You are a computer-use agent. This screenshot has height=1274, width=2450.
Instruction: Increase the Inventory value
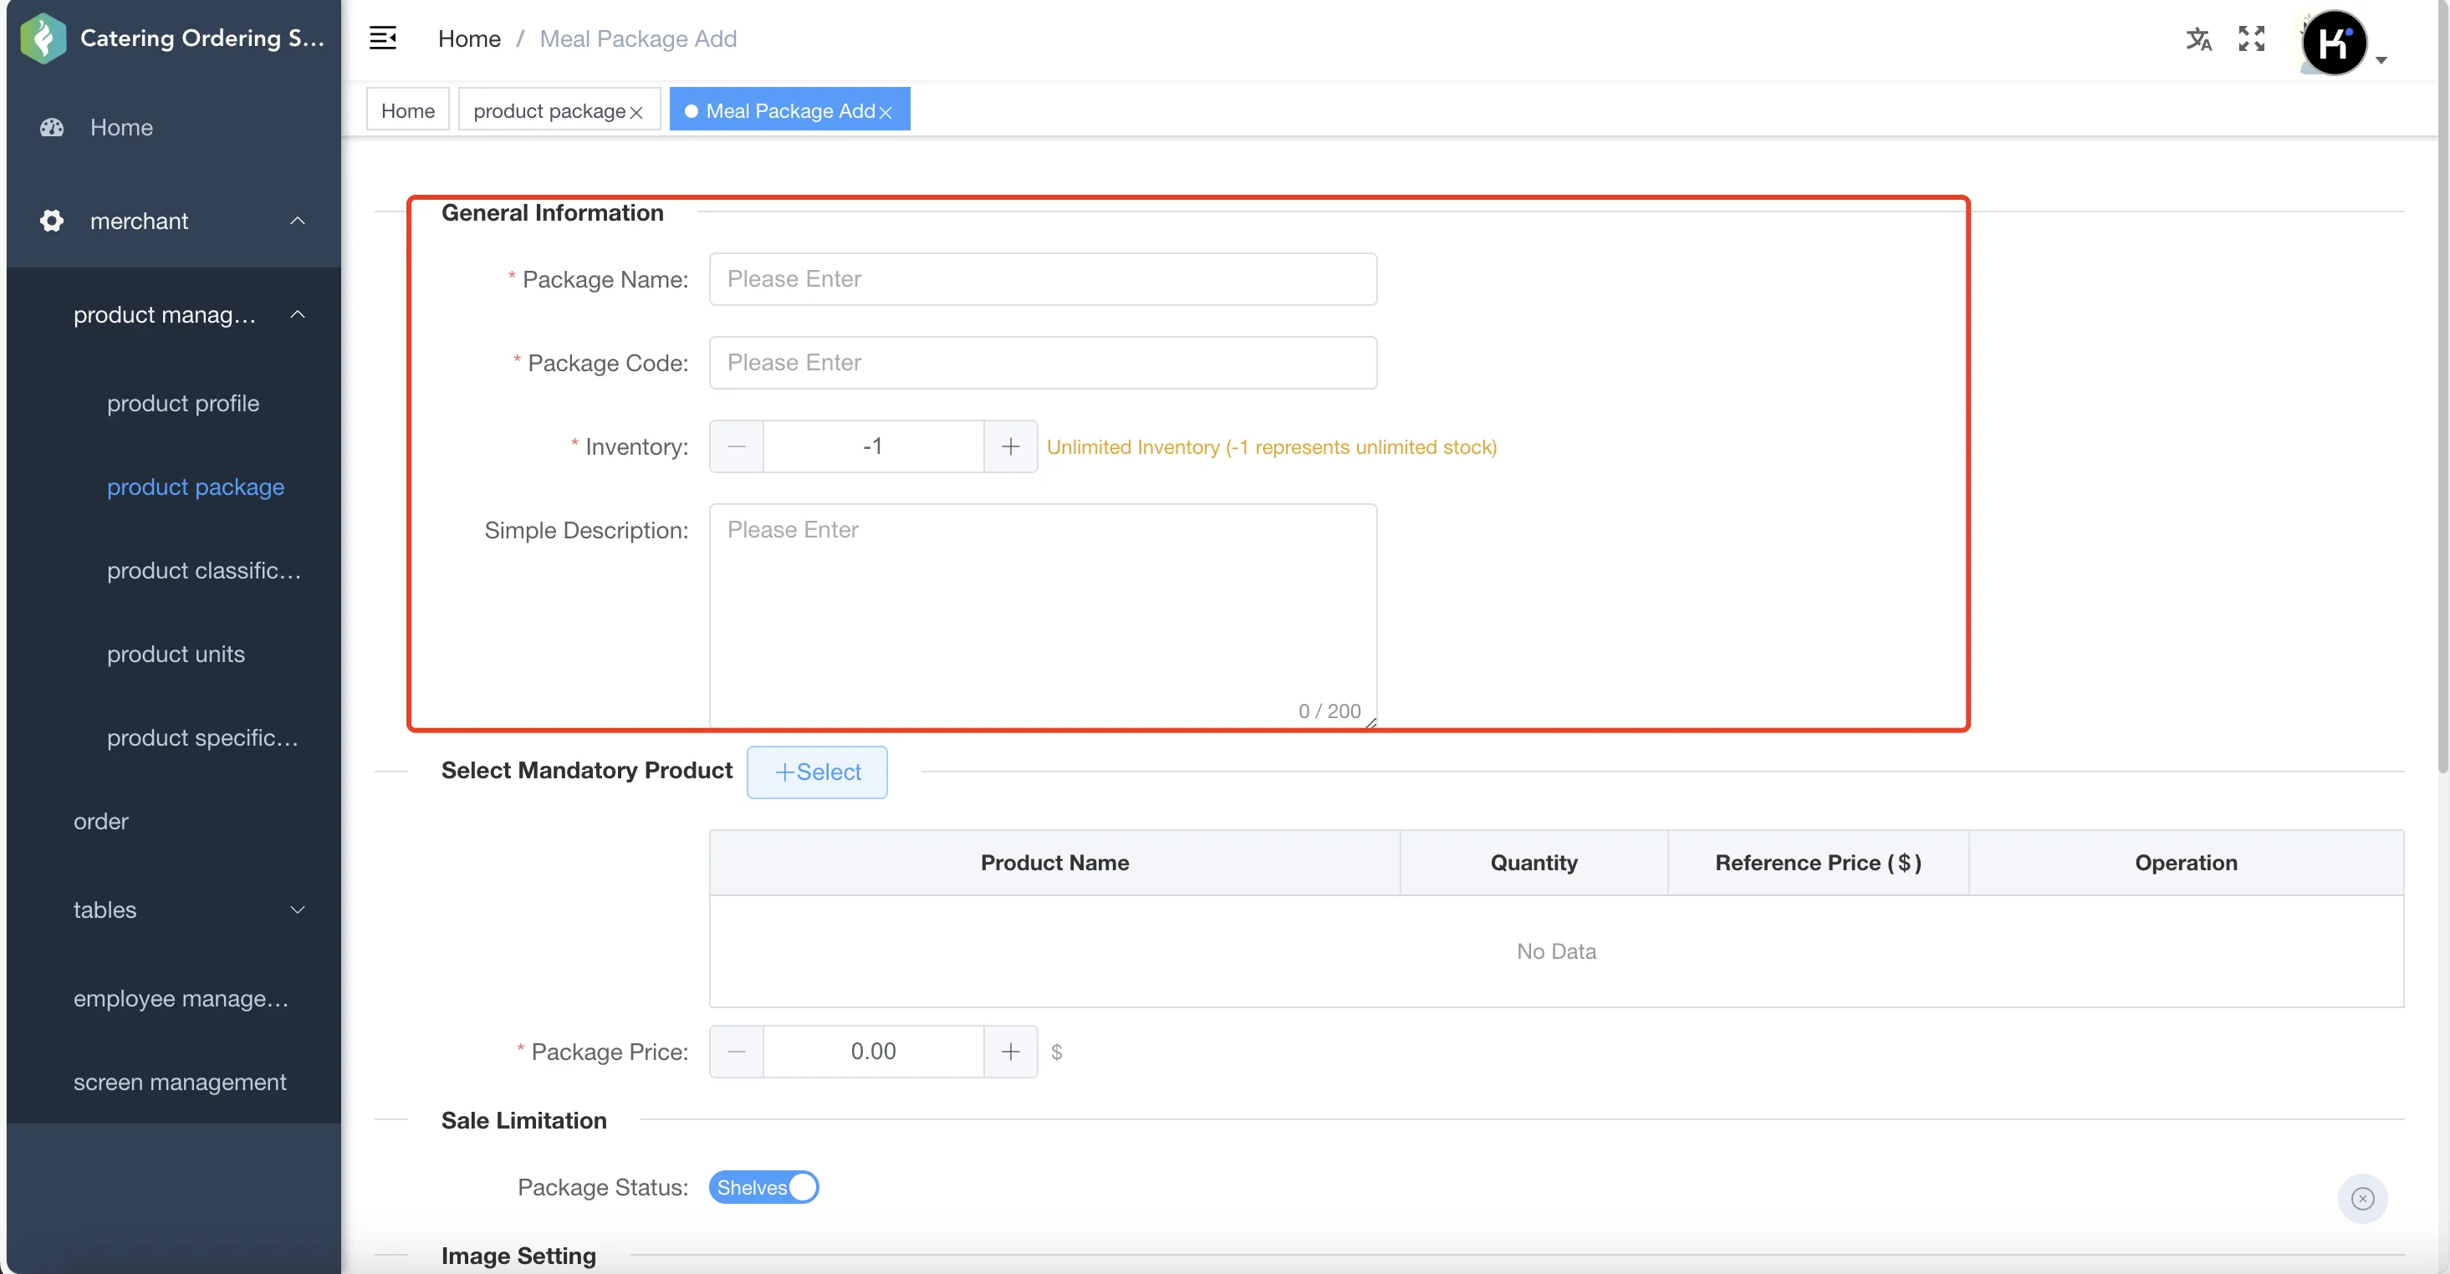[x=1010, y=446]
